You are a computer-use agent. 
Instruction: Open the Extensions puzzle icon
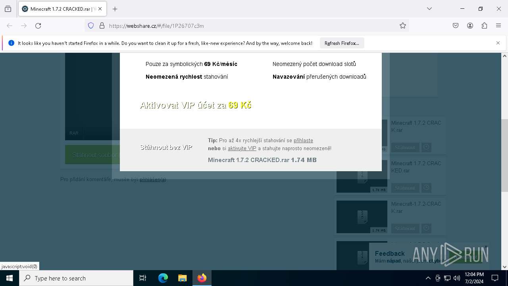coord(484,26)
